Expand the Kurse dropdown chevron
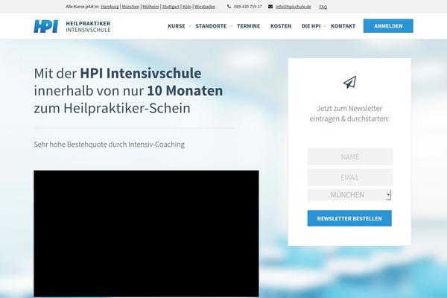 (189, 26)
